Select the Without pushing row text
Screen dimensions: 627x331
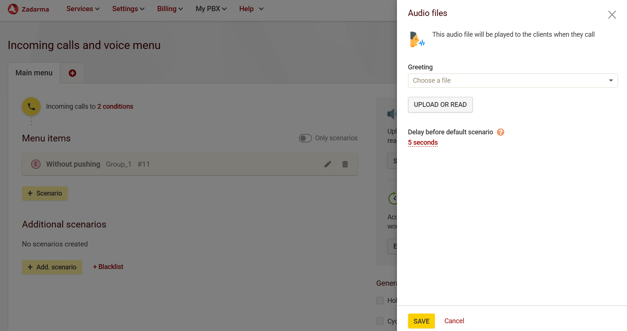[73, 164]
